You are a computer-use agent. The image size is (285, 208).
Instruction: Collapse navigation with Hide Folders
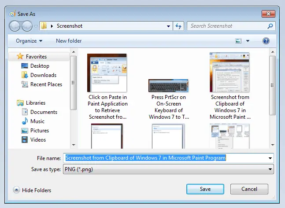tap(32, 190)
